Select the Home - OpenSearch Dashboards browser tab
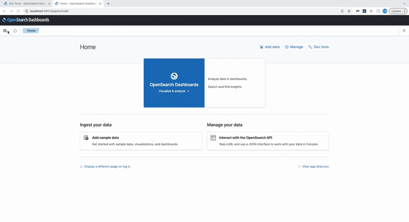This screenshot has width=409, height=222. point(78,4)
